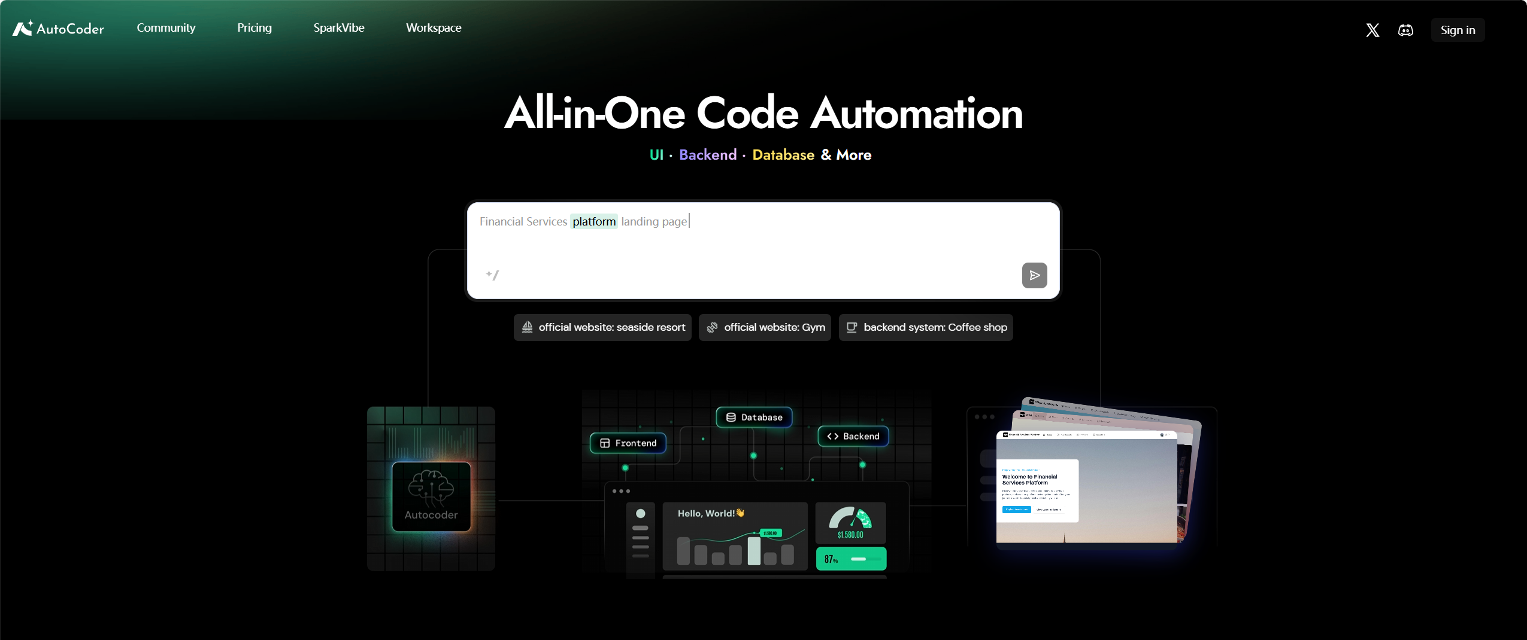Go to SparkVibe
The image size is (1527, 640).
click(339, 28)
